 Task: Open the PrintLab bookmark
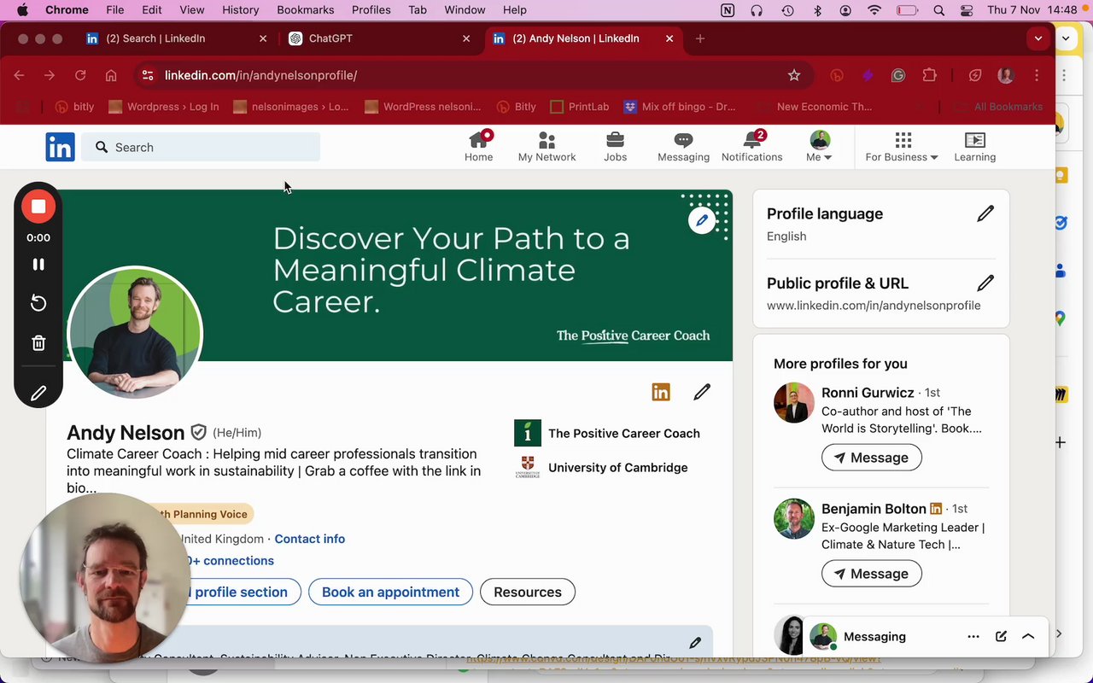(x=580, y=107)
